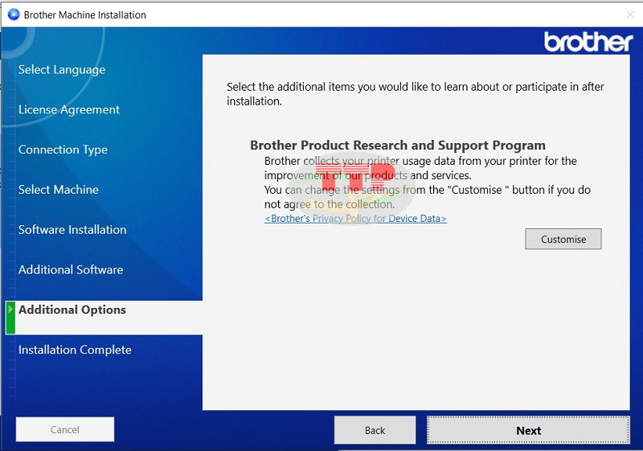Go back with the Back button

[x=375, y=430]
